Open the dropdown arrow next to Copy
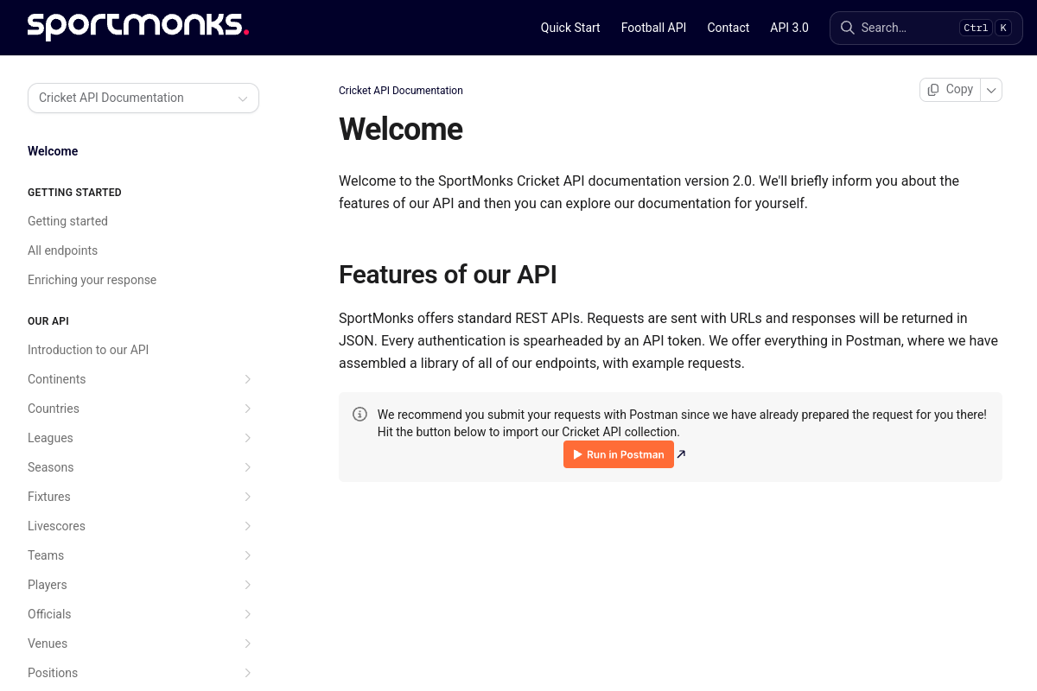 point(991,90)
